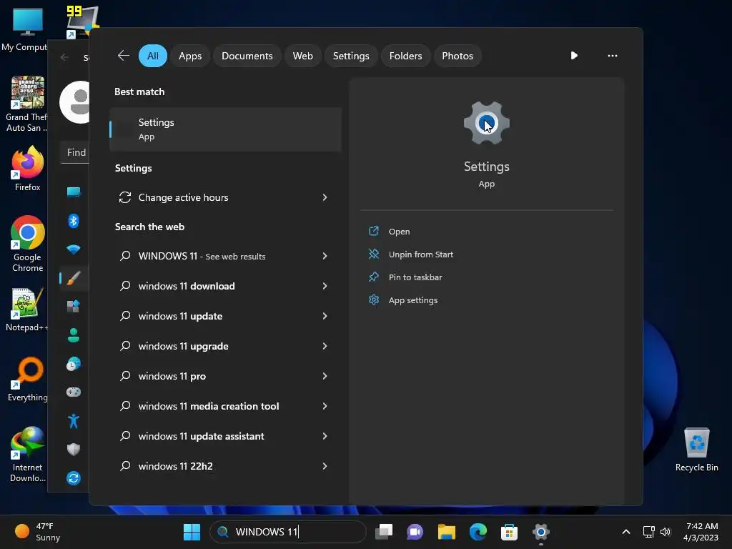Open the Chat app on the taskbar
732x549 pixels.
click(415, 532)
